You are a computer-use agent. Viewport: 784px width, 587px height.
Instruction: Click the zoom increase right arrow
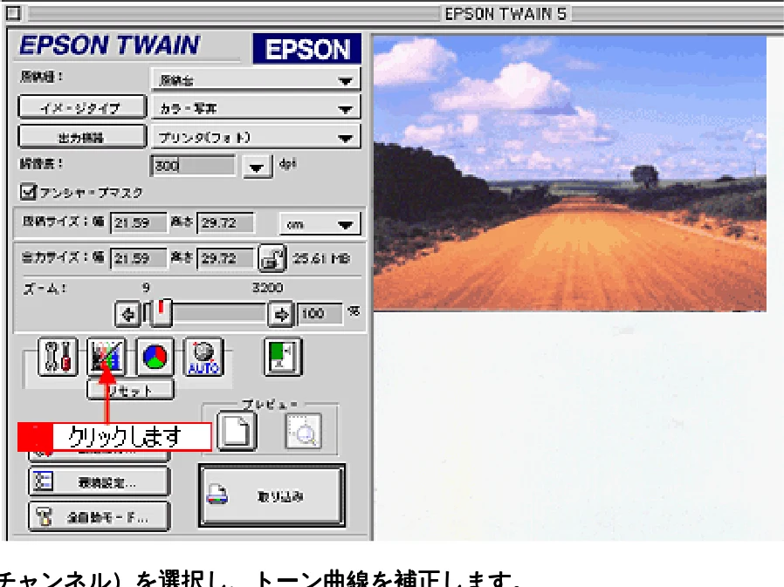click(281, 314)
